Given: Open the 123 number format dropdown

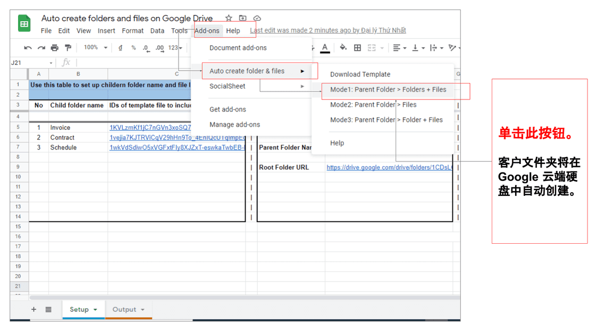Looking at the screenshot, I should [x=175, y=48].
